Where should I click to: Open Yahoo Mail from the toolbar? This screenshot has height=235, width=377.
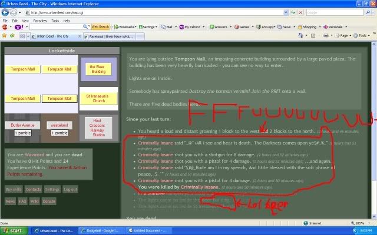[x=167, y=27]
